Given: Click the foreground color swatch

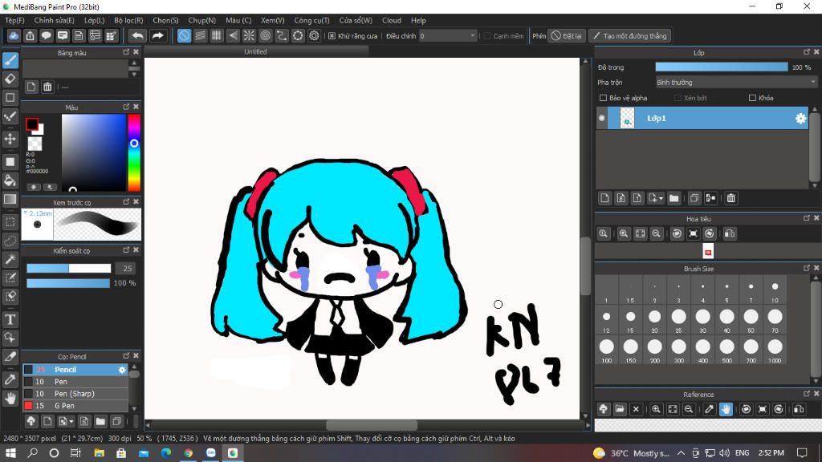Looking at the screenshot, I should [x=32, y=124].
